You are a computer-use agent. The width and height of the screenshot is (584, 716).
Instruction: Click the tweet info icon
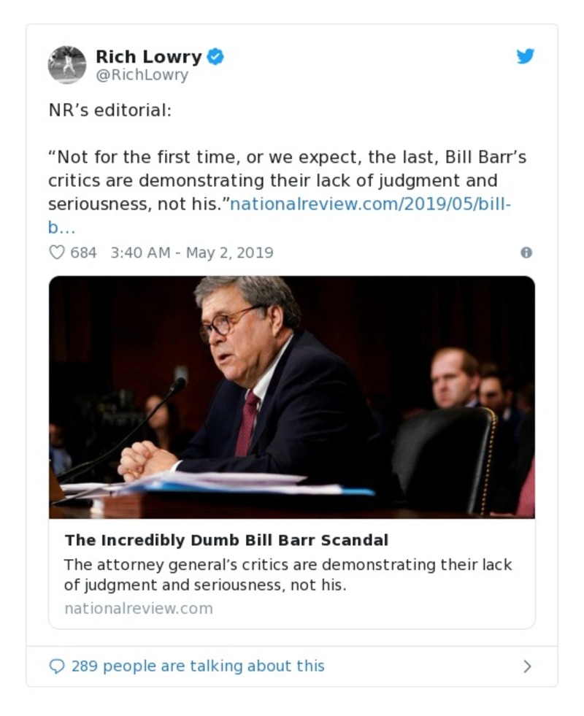coord(526,253)
